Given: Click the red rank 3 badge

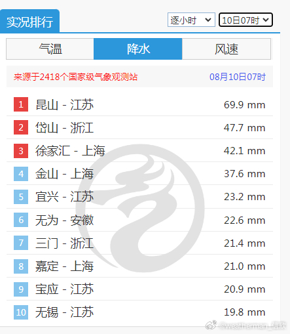Looking at the screenshot, I should [x=21, y=151].
